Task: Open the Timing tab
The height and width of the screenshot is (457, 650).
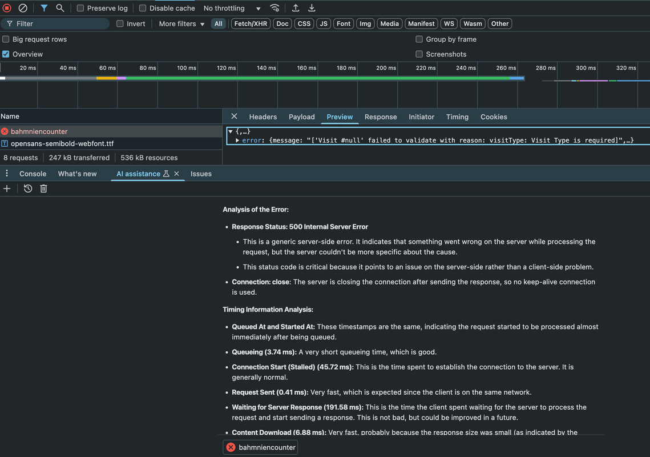Action: (457, 117)
